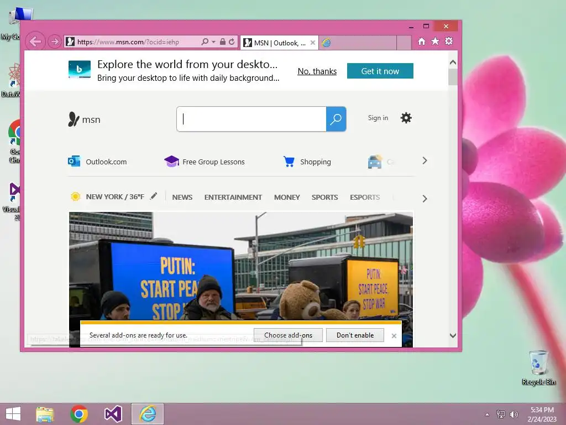This screenshot has width=566, height=425.
Task: Open the ESPORTS category
Action: 365,198
